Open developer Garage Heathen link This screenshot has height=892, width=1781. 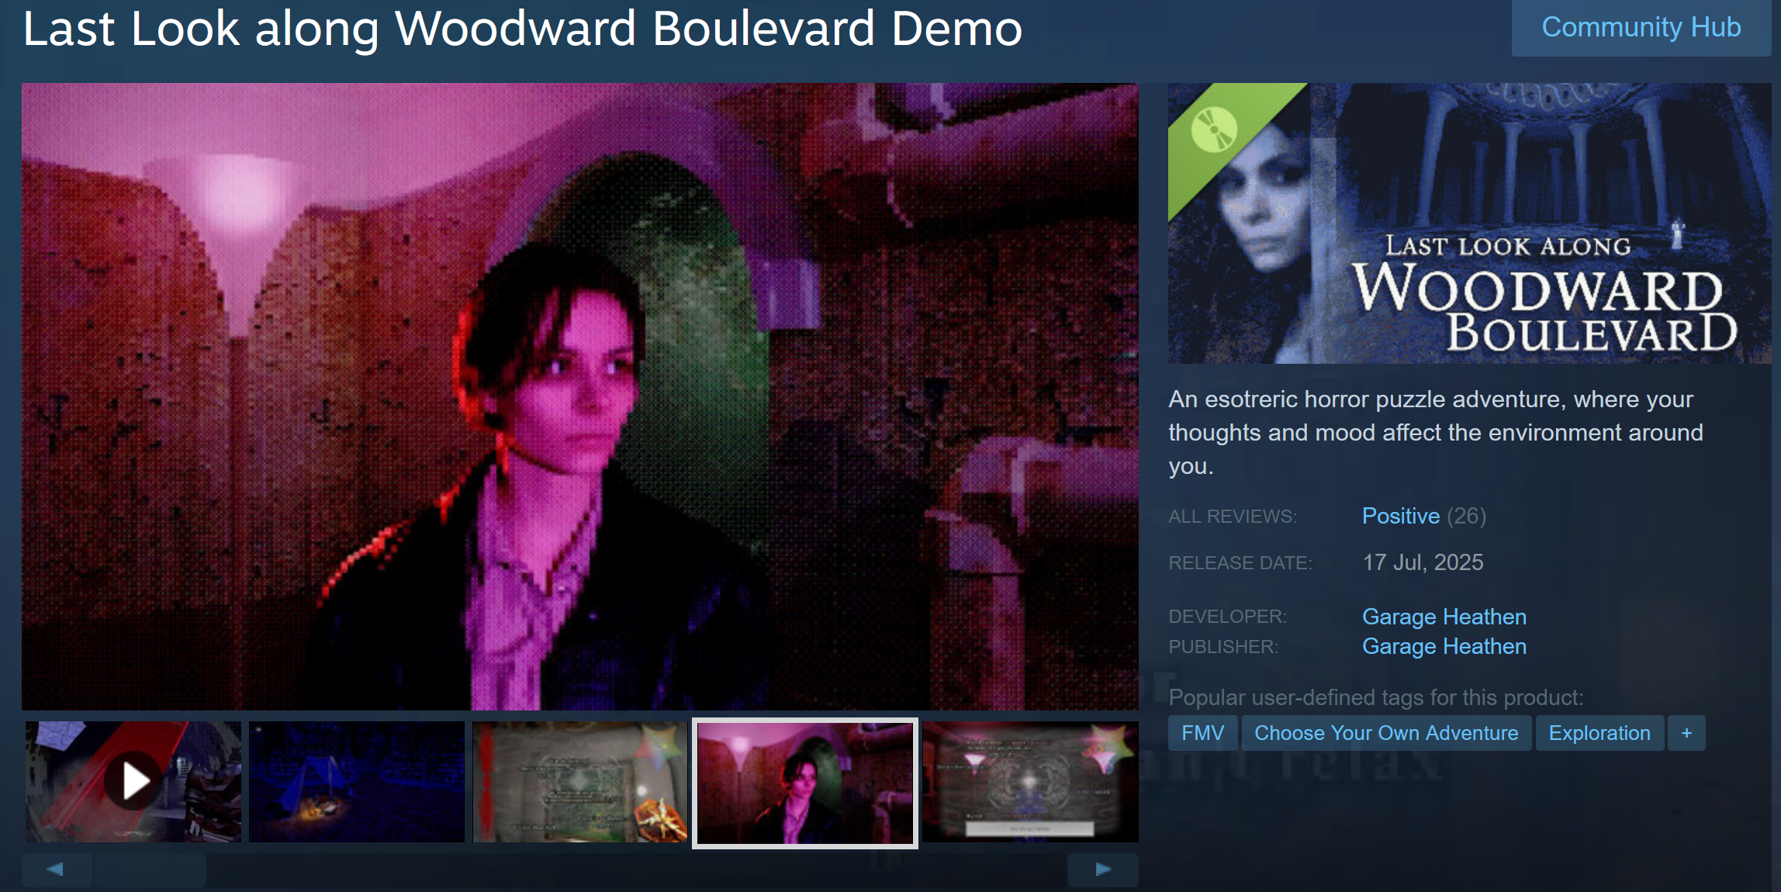1444,617
